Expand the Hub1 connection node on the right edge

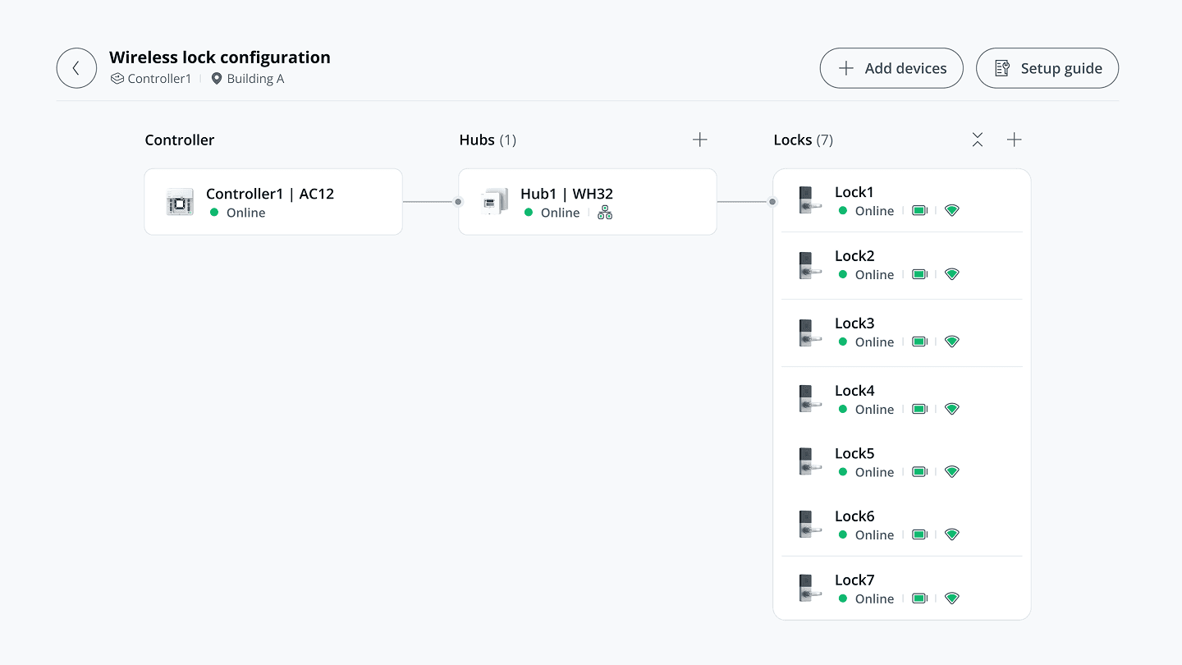point(772,200)
